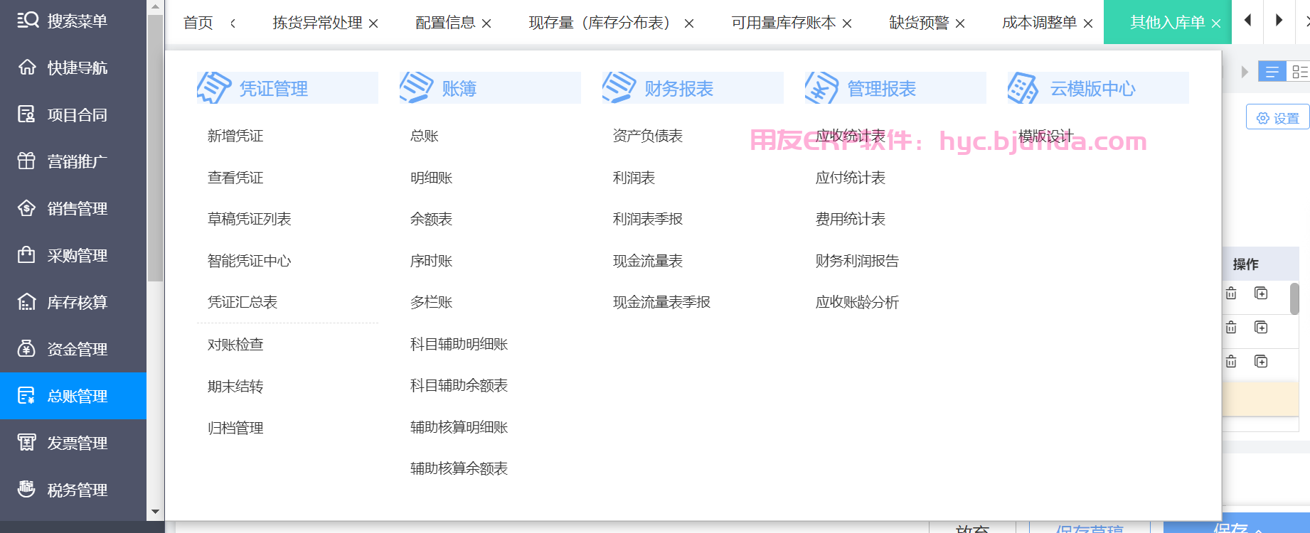Open 现金流量表 menu link

tap(648, 261)
